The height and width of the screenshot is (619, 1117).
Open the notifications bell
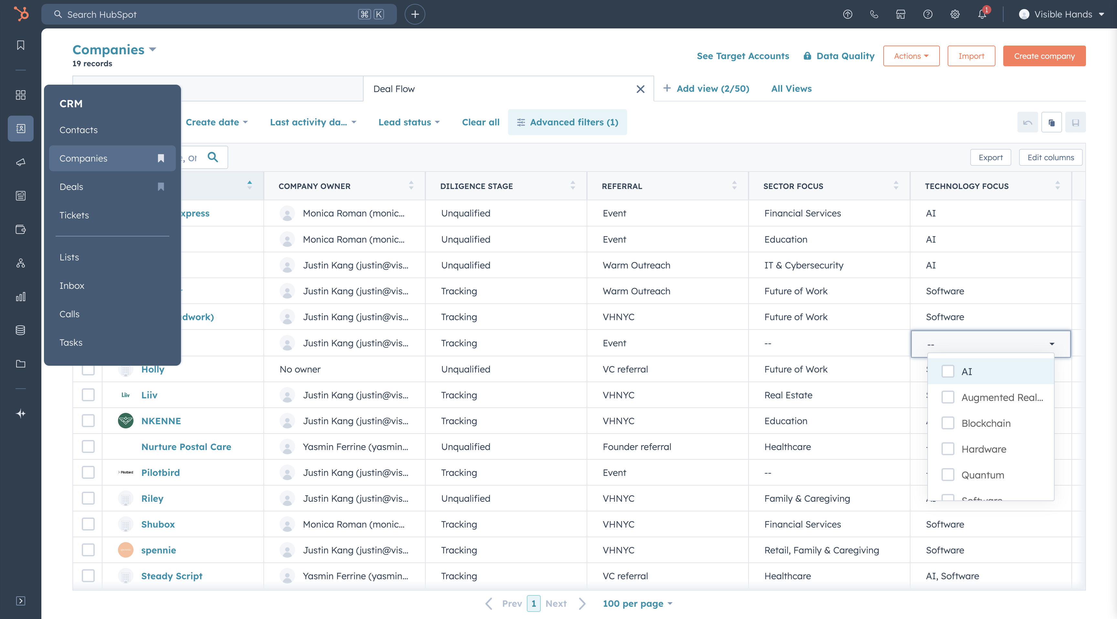982,14
